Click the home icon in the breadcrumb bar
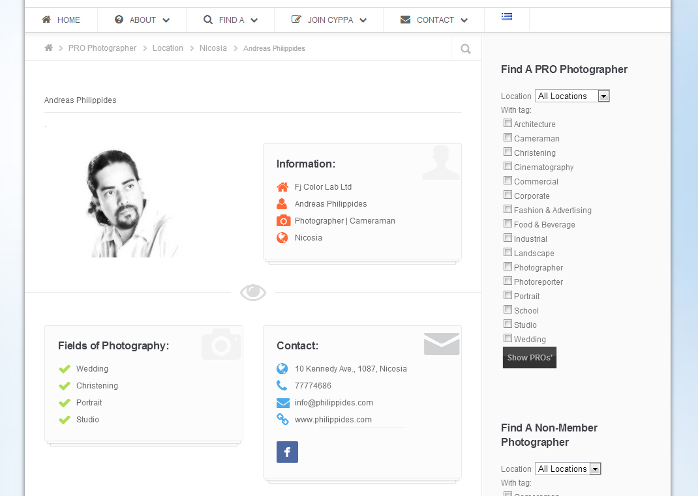Viewport: 698px width, 496px height. (48, 48)
